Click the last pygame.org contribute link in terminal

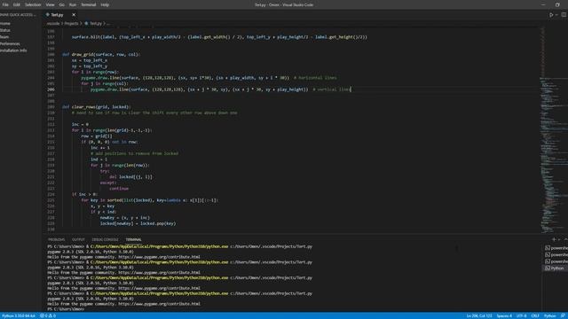(x=160, y=304)
